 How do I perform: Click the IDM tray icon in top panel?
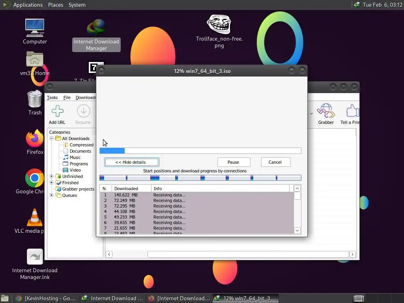tap(357, 5)
